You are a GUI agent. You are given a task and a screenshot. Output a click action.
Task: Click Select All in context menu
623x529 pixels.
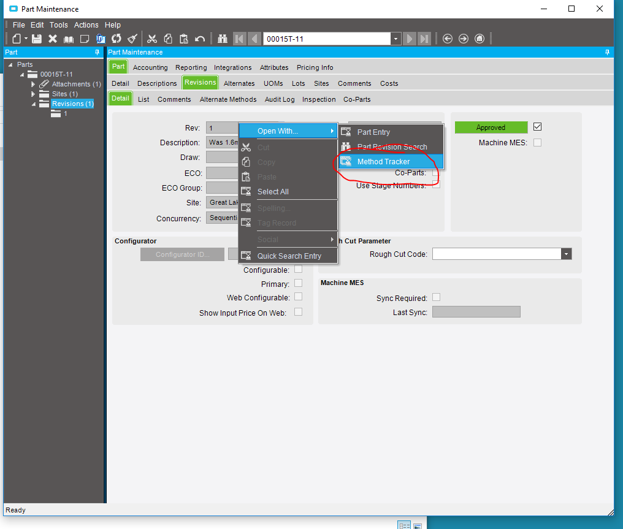pos(288,191)
